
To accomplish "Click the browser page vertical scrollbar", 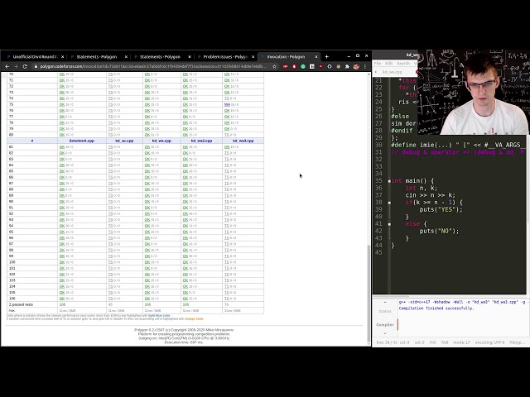I will coord(369,294).
